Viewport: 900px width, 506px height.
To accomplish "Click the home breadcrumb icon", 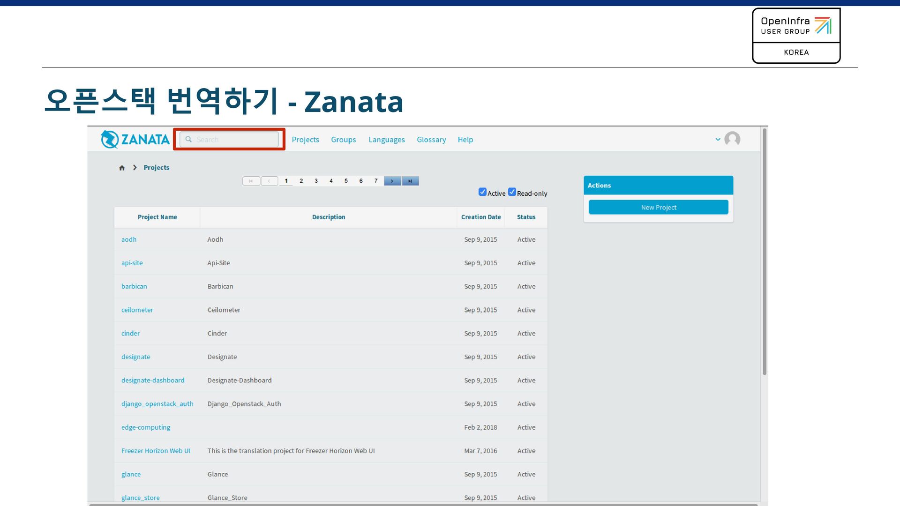I will (x=122, y=168).
